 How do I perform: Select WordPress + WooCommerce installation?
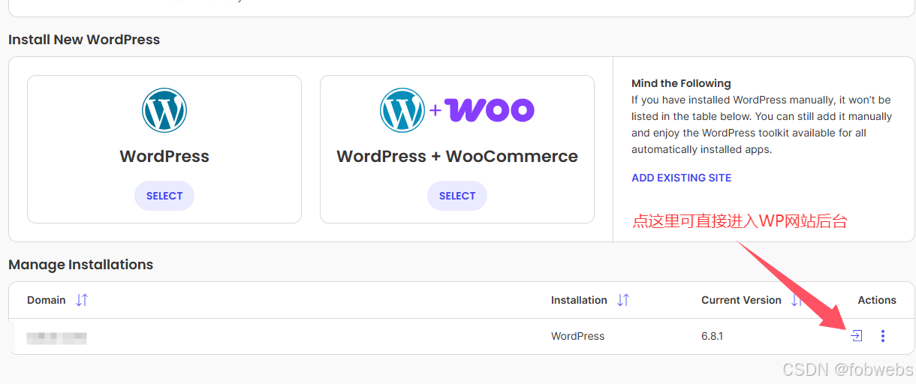457,196
